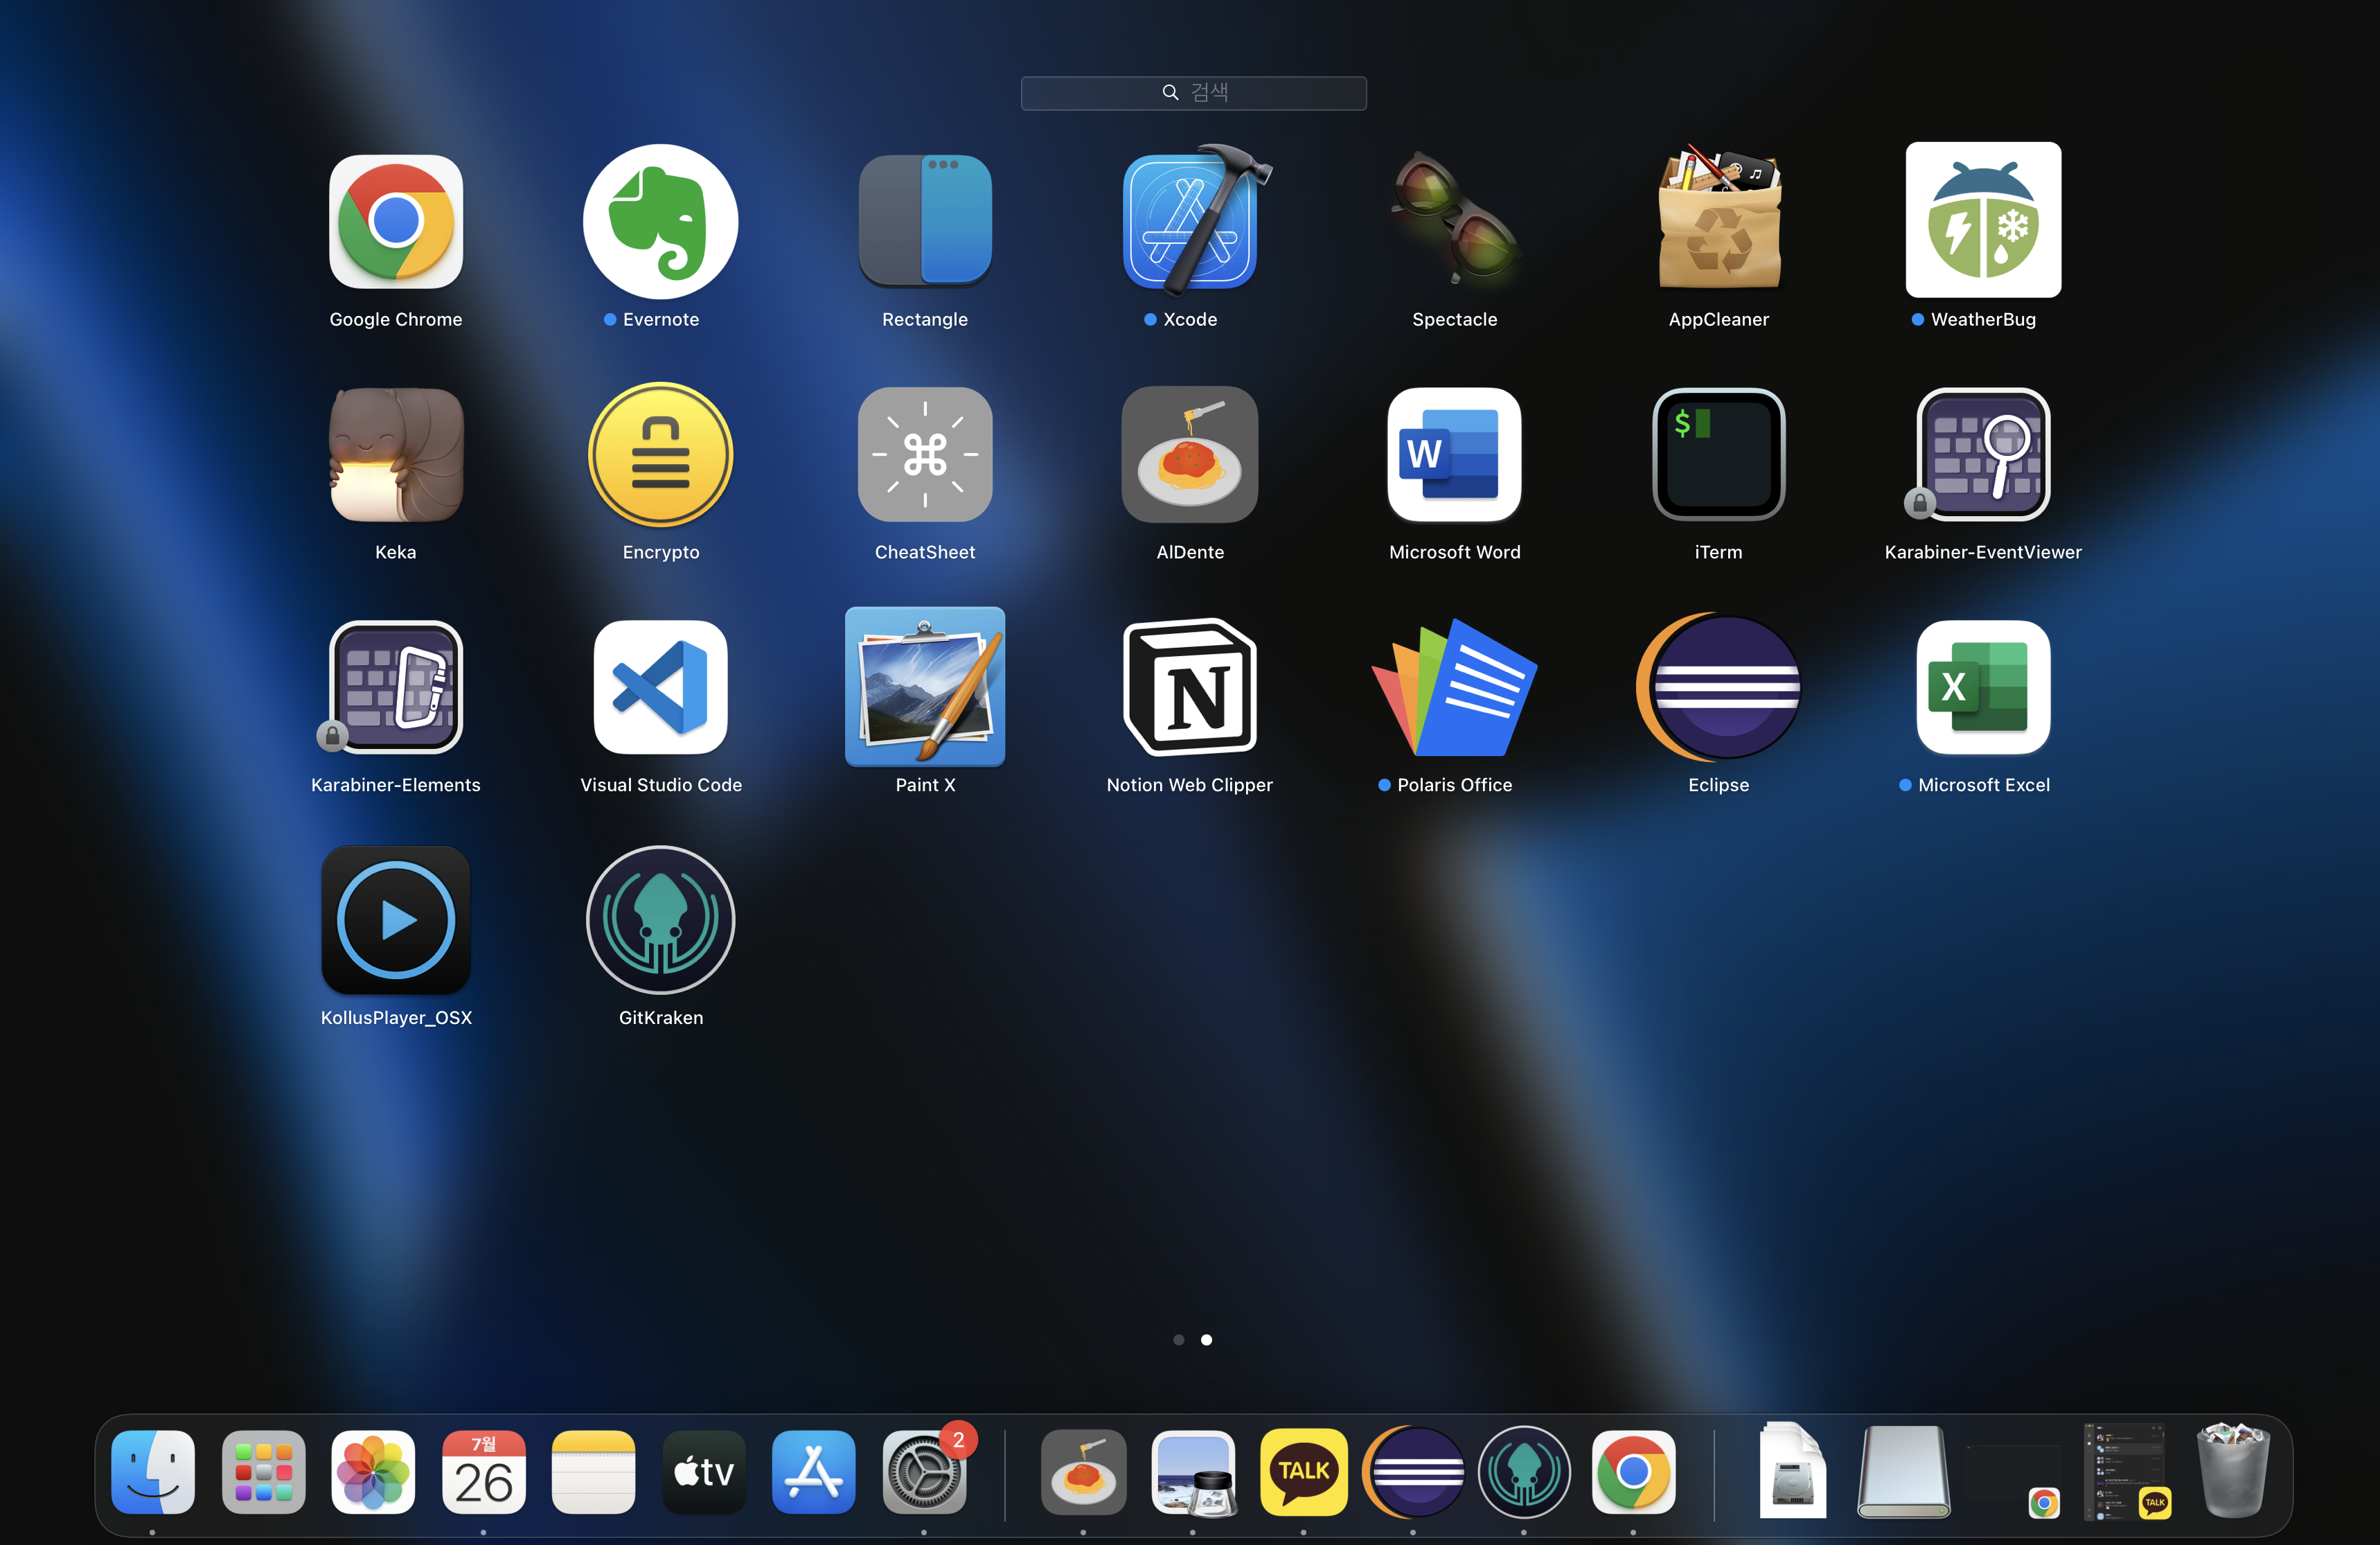
Task: Launch the Evernote app
Action: [660, 222]
